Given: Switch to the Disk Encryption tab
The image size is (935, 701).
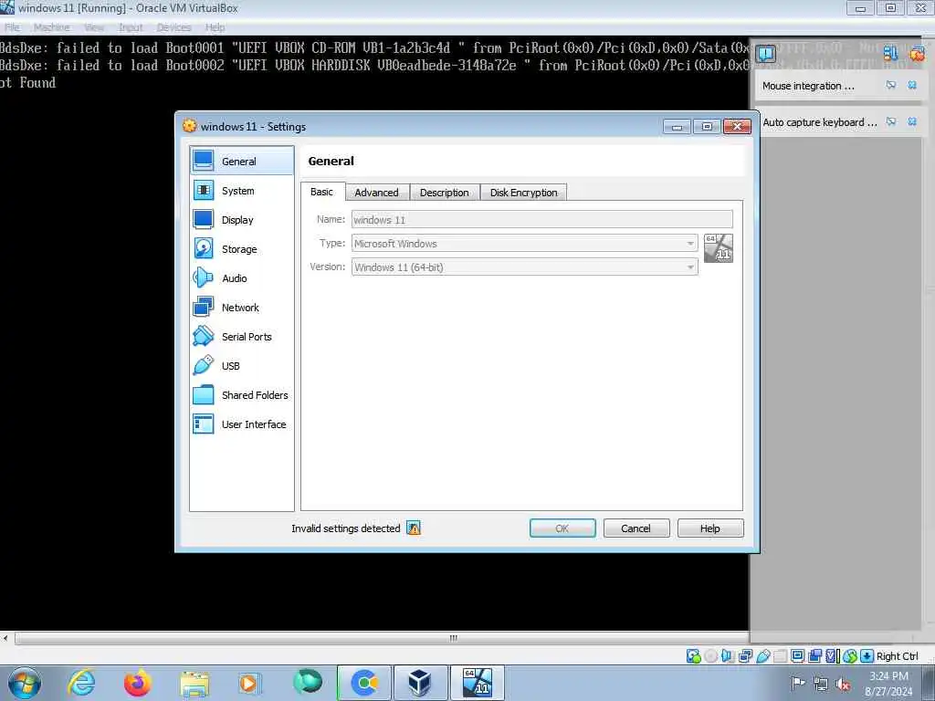Looking at the screenshot, I should click(523, 193).
